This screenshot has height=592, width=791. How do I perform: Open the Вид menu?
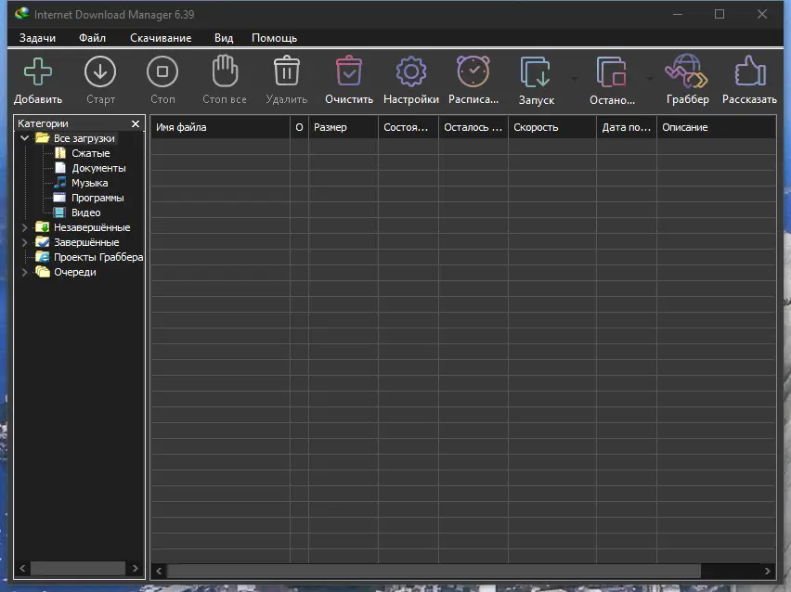(x=224, y=38)
